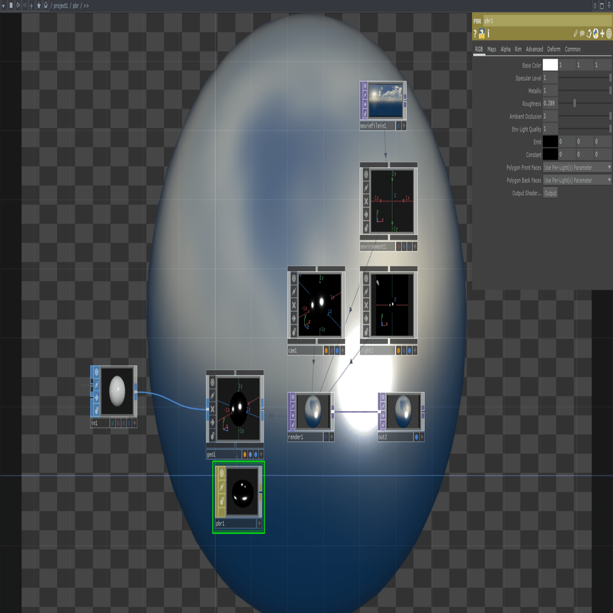Switch to the Advanced tab

click(535, 49)
